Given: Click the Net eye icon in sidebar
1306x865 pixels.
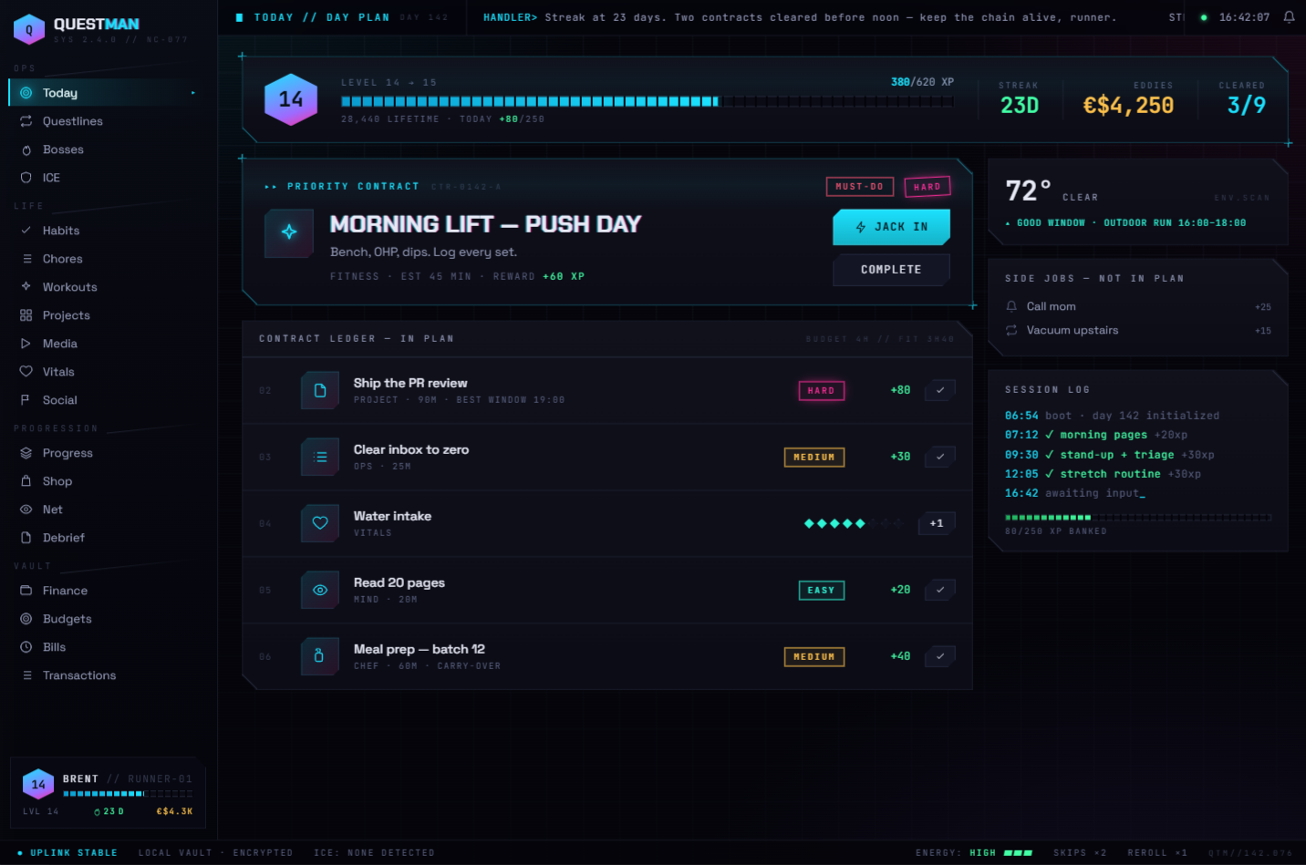Looking at the screenshot, I should point(26,510).
